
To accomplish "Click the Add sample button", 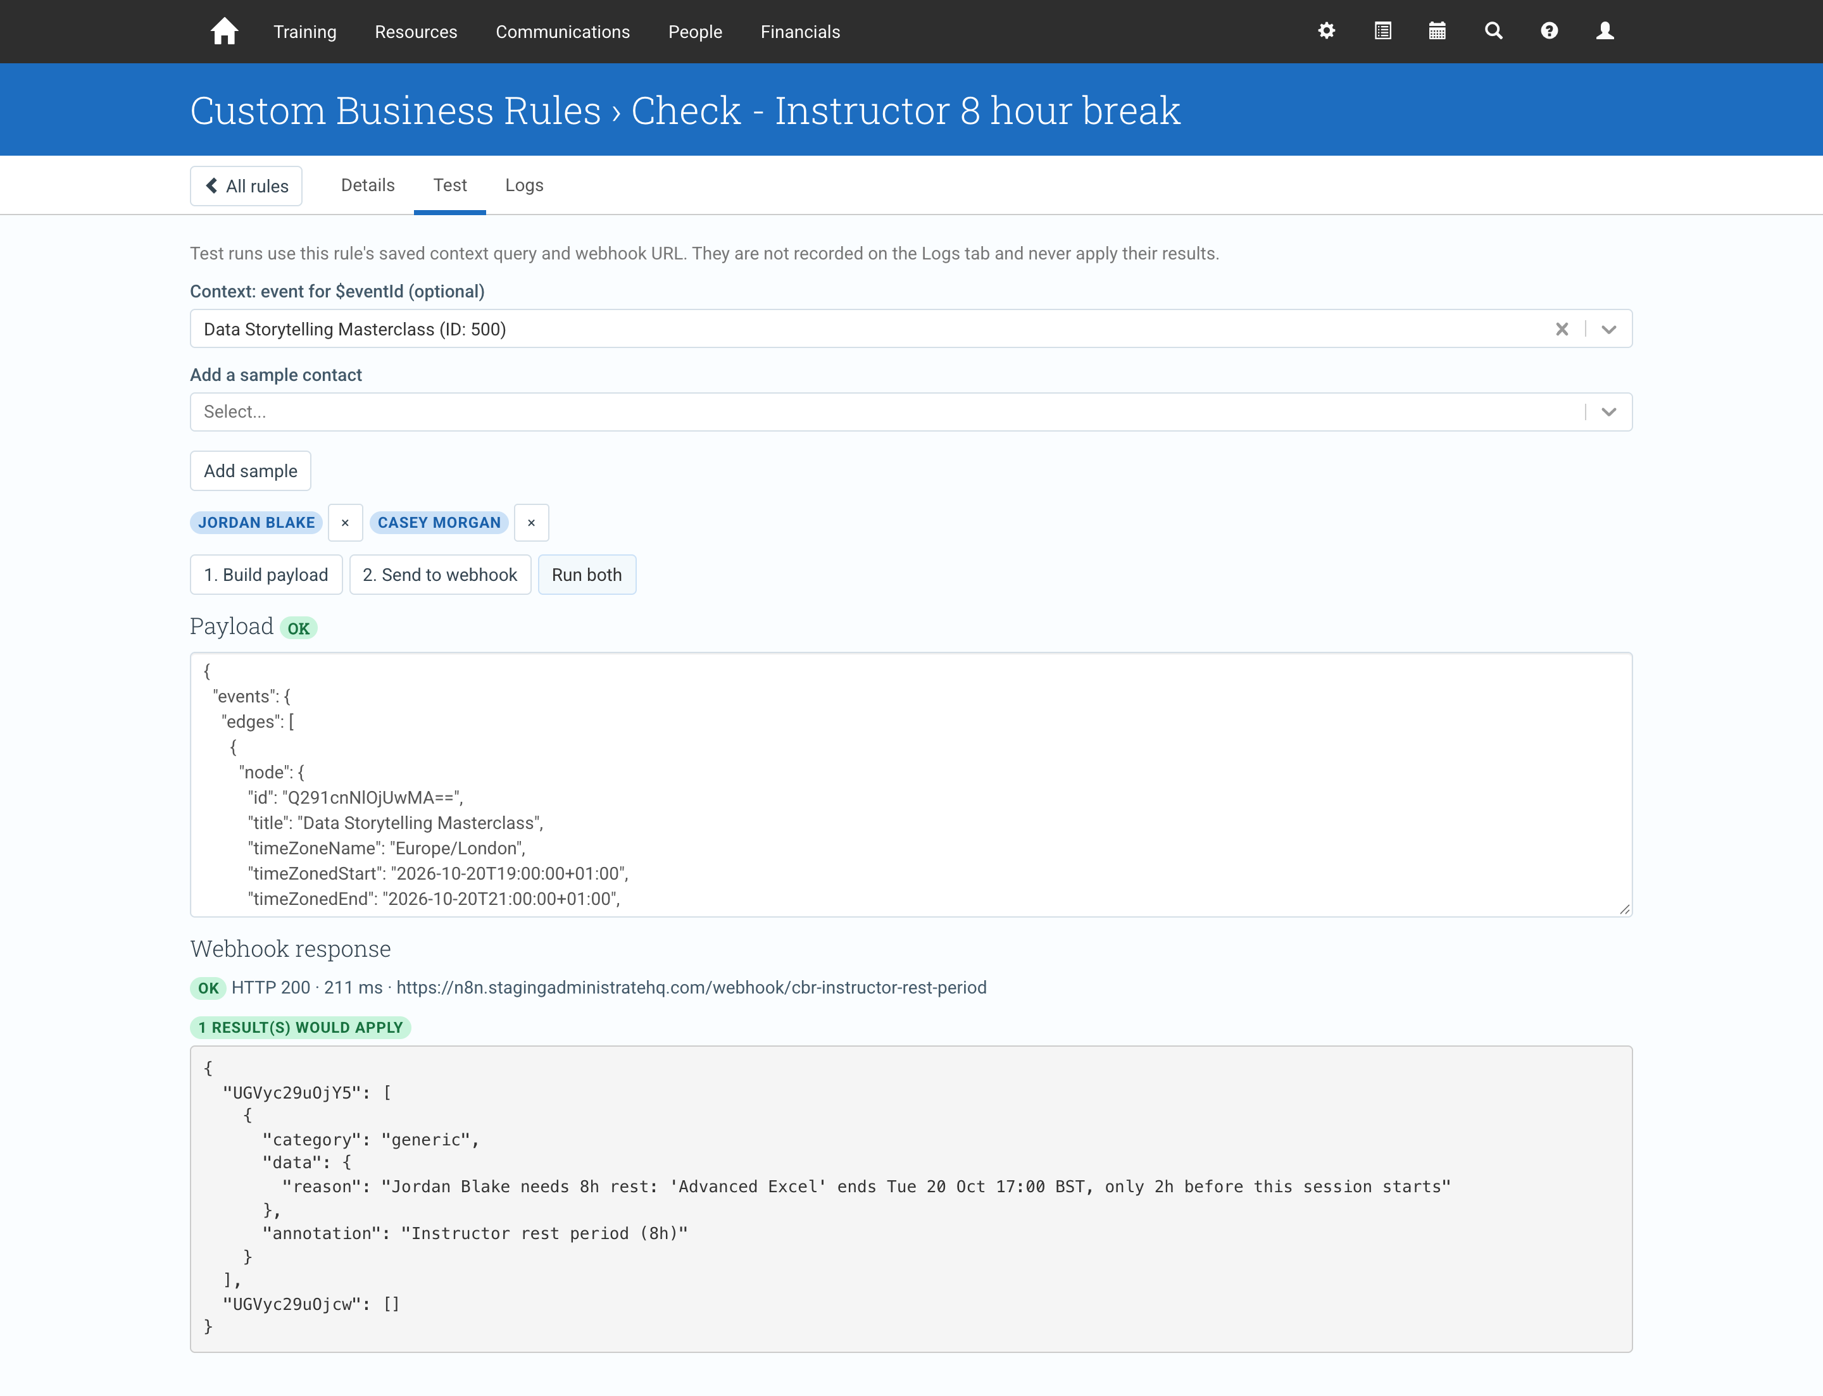I will 250,471.
